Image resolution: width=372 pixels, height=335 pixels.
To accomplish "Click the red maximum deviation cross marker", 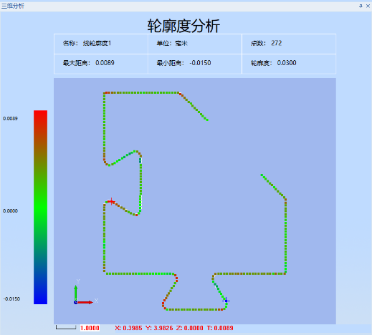I will (x=111, y=202).
